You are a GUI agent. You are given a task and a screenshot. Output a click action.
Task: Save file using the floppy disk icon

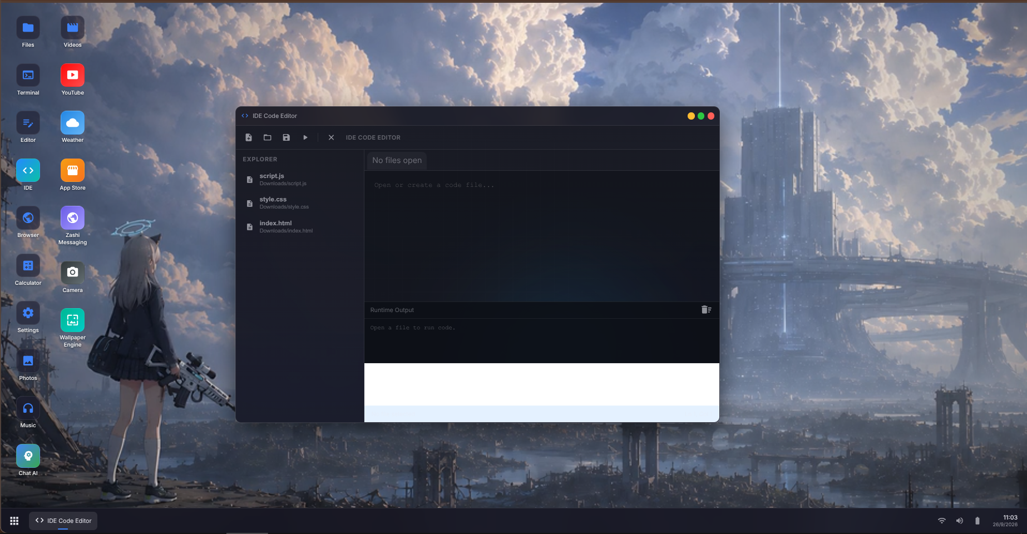click(287, 137)
